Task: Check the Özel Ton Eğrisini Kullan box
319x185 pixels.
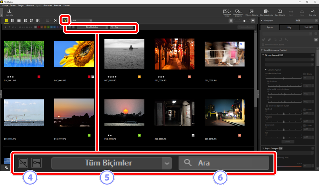Action: tap(267, 106)
